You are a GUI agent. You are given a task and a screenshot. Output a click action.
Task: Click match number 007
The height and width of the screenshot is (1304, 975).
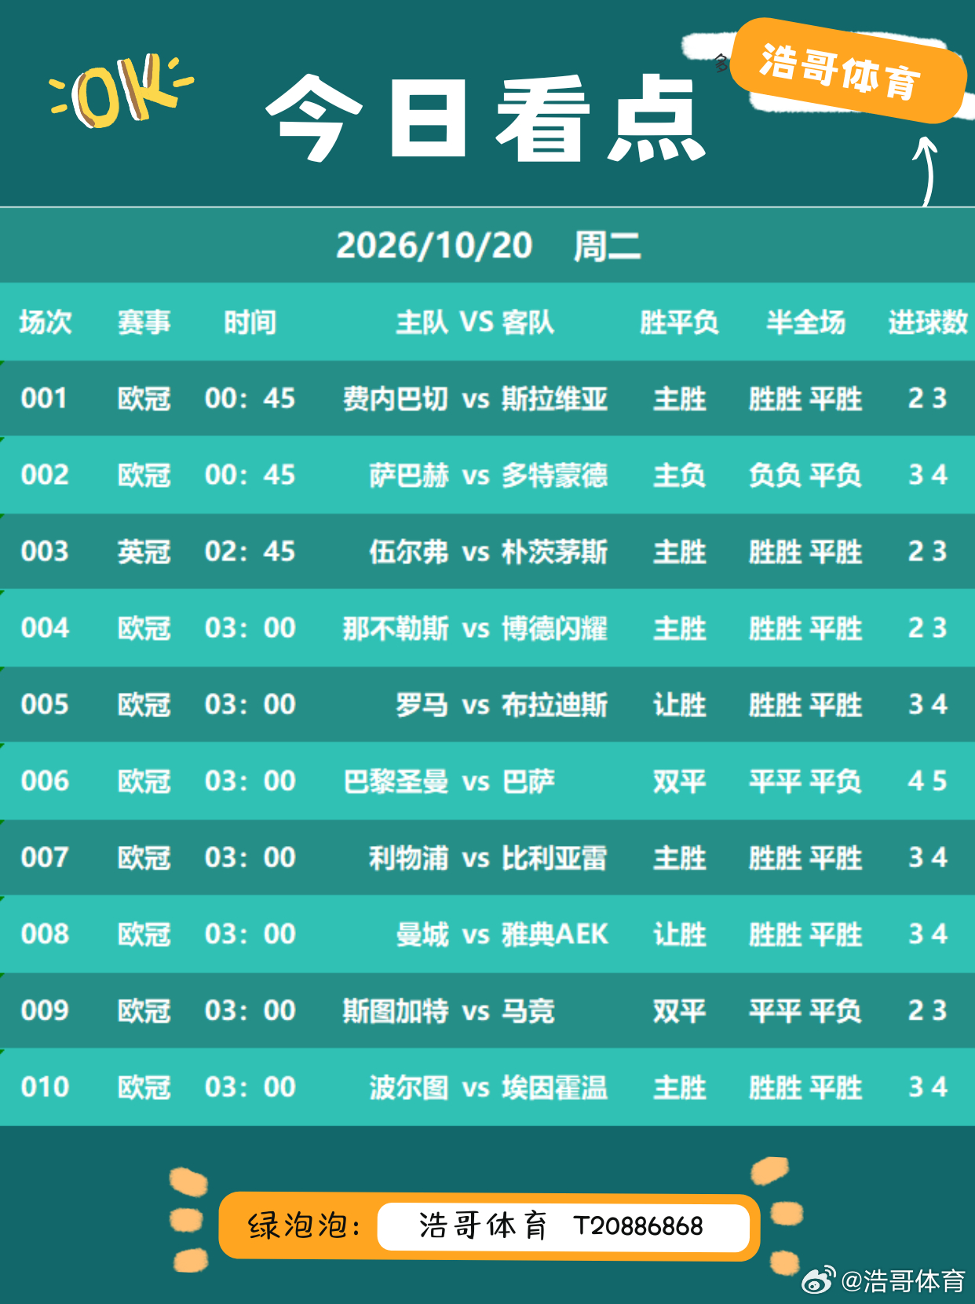coord(45,857)
